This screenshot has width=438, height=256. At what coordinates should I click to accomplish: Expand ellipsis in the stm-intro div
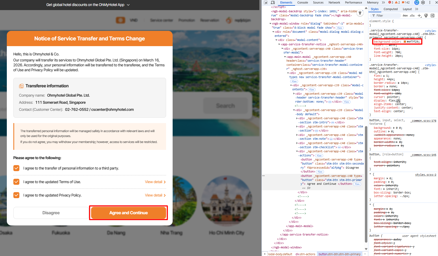coord(333,123)
